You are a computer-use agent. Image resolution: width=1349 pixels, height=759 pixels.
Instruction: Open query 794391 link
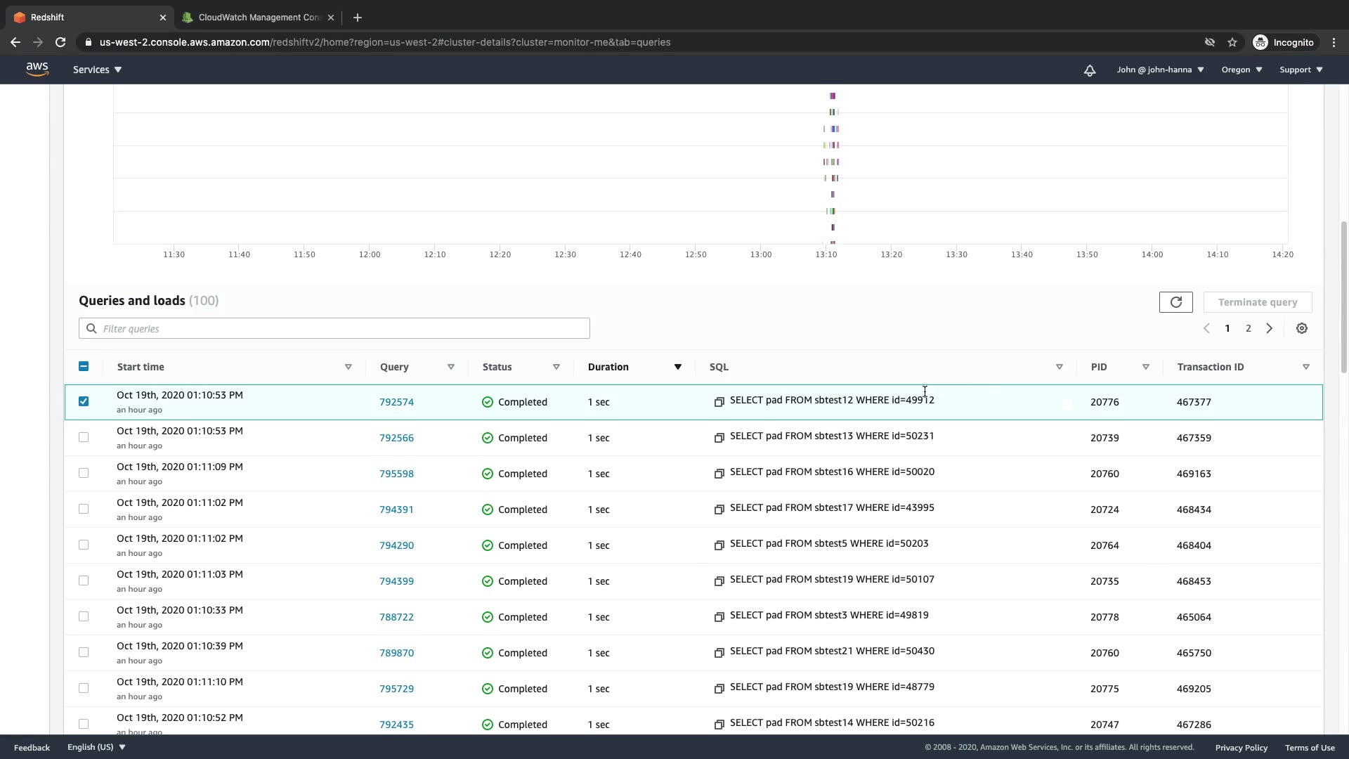396,510
